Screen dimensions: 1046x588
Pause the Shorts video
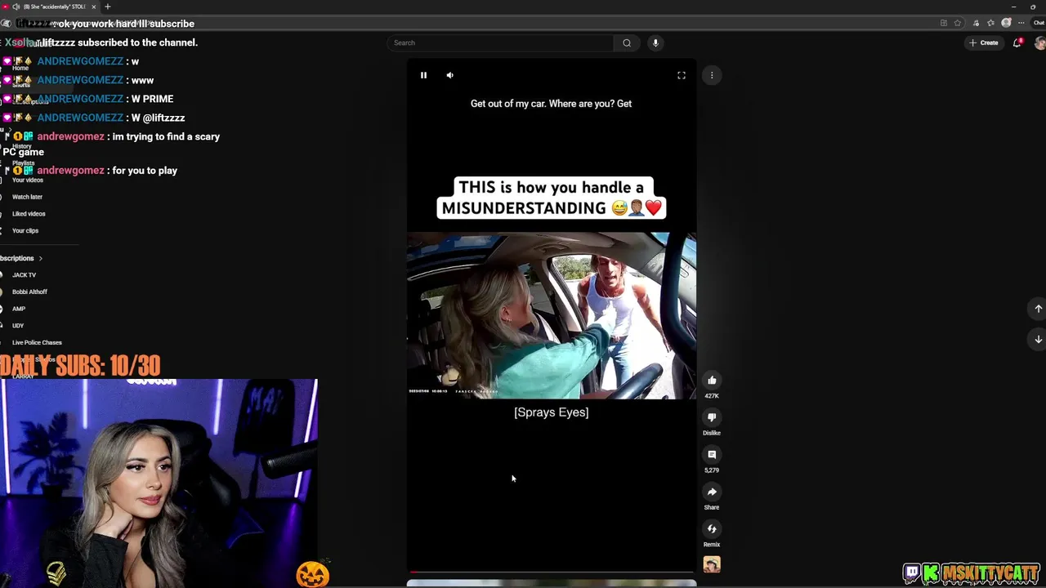423,75
